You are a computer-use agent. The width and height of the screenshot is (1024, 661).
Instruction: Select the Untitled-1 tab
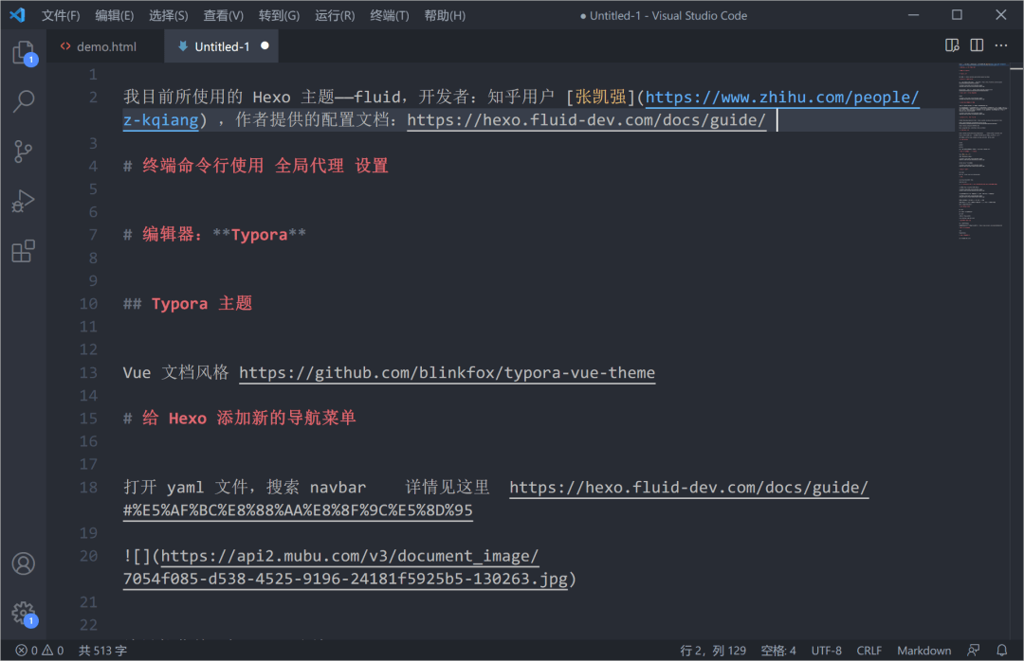click(221, 46)
